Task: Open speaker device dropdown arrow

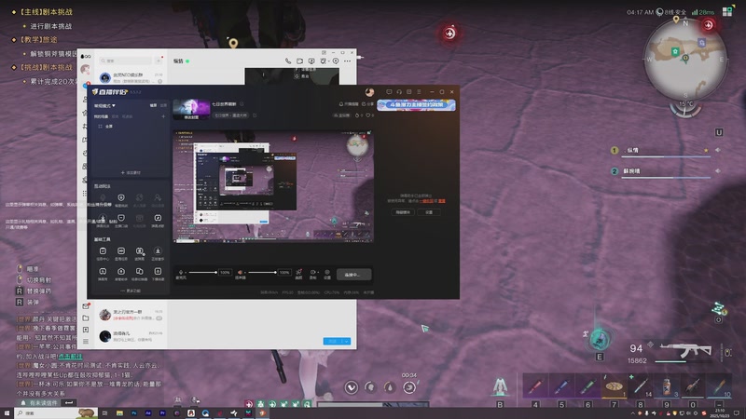Action: [x=245, y=272]
